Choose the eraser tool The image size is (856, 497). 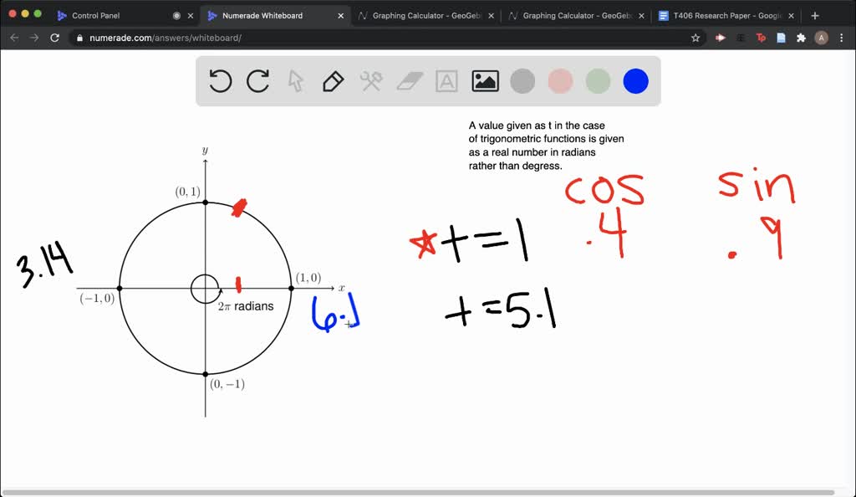[x=410, y=81]
